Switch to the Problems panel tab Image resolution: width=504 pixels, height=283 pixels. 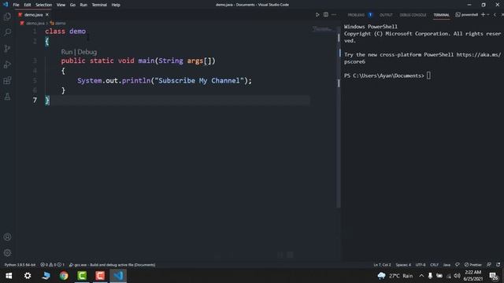(x=356, y=15)
